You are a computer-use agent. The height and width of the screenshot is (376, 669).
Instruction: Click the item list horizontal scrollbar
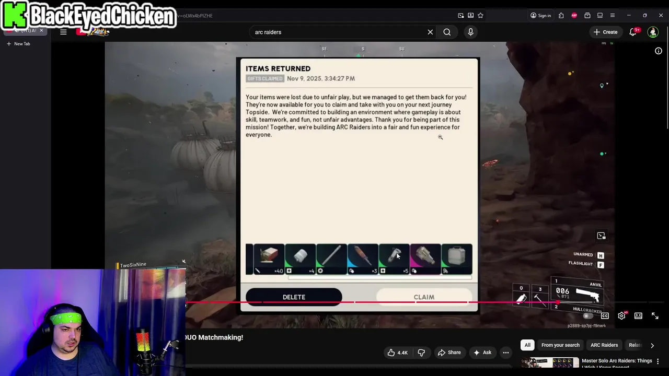click(380, 277)
